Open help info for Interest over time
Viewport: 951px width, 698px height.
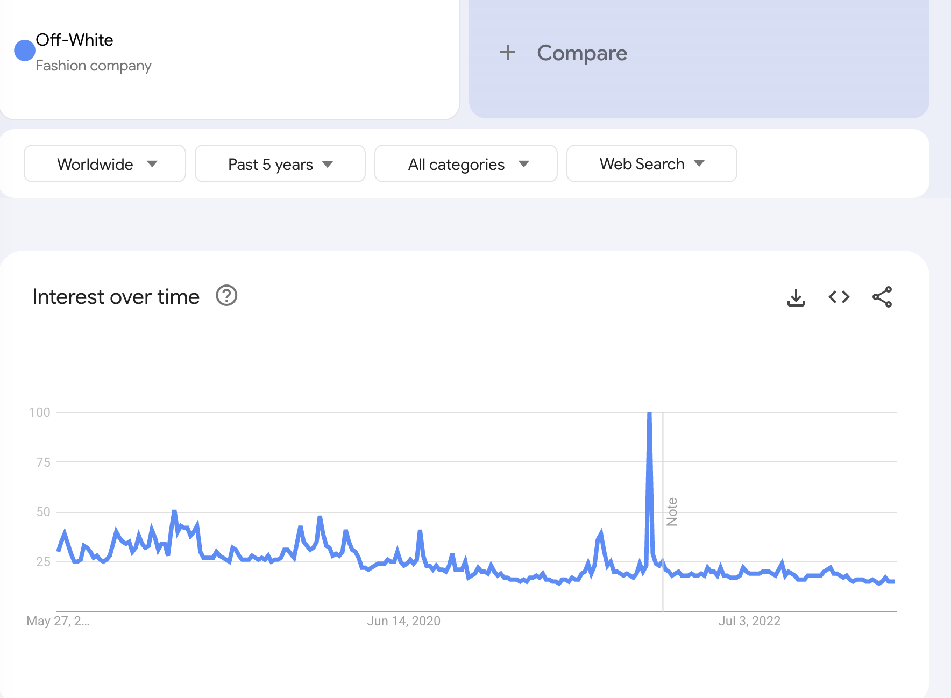(226, 296)
